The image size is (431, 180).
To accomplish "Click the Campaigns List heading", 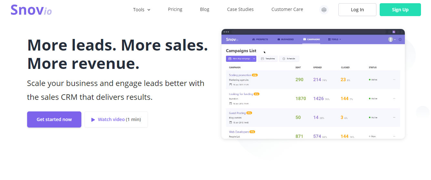I will [241, 51].
